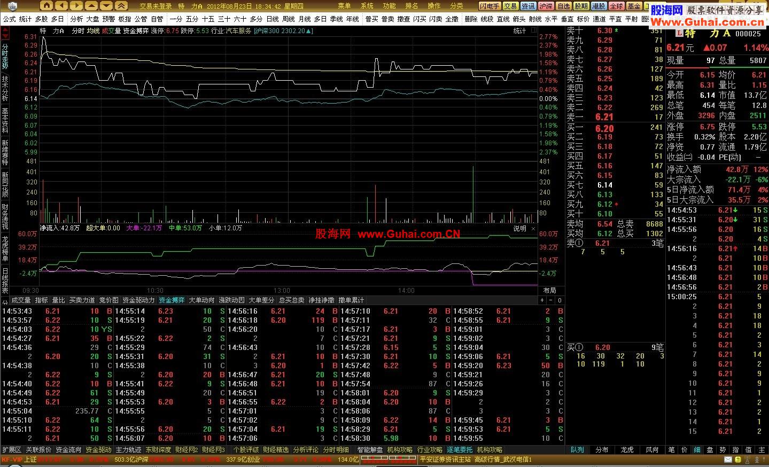The image size is (769, 467).
Task: Open the 资金流向 bottom tab
Action: 68,450
